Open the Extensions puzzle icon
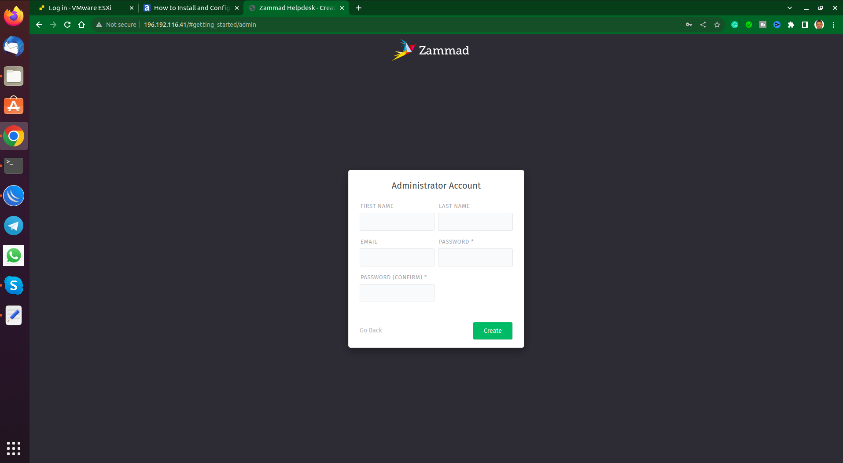The image size is (843, 463). pos(791,25)
